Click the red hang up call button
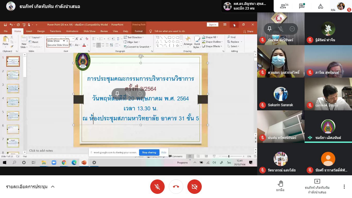The image size is (352, 198). 176,187
